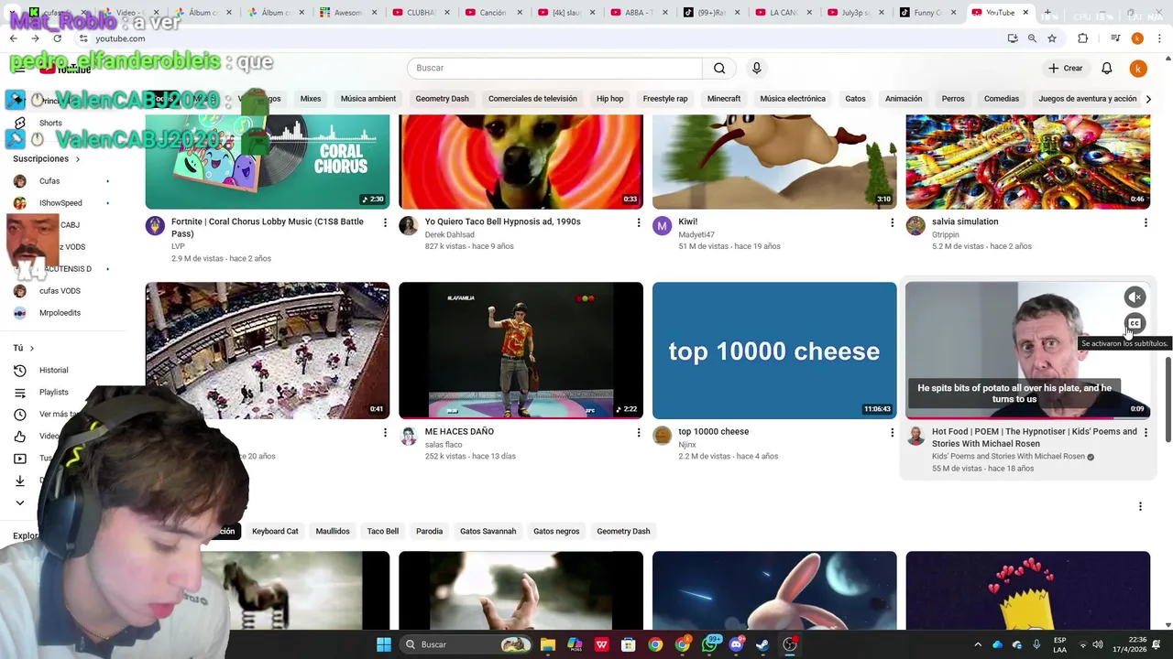
Task: Select the Gatos Savannah chip
Action: pos(488,531)
